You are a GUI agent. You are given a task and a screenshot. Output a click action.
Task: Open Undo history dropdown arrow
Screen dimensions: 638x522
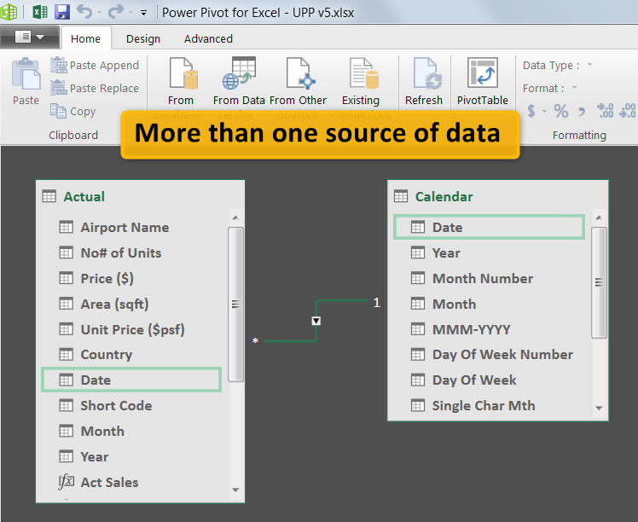click(99, 13)
